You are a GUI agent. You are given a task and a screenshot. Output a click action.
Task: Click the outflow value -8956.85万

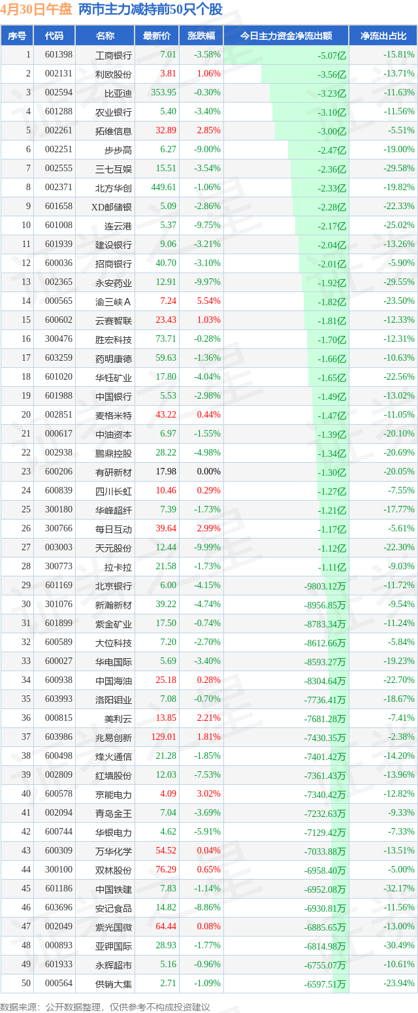(x=325, y=605)
